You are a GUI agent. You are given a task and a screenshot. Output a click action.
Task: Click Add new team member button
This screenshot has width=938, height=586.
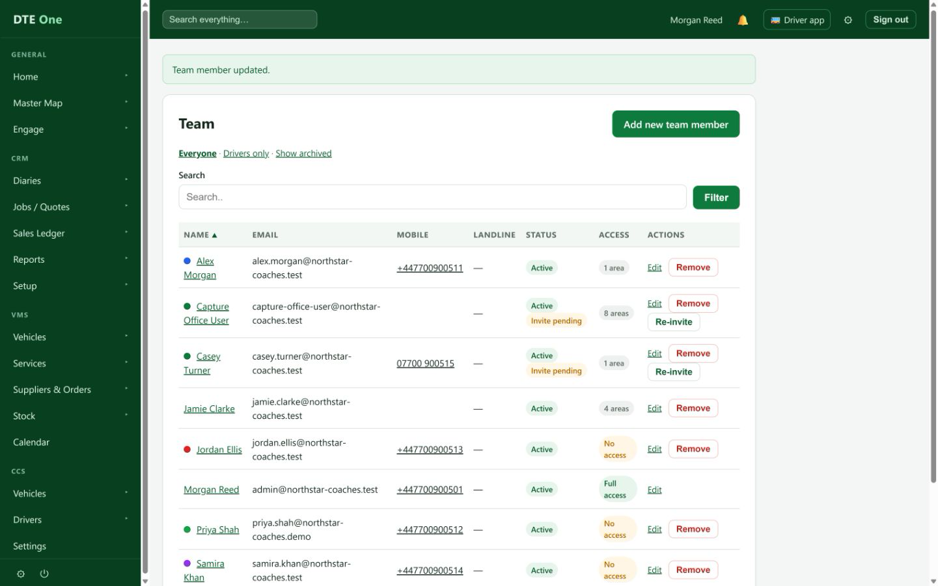(x=676, y=124)
